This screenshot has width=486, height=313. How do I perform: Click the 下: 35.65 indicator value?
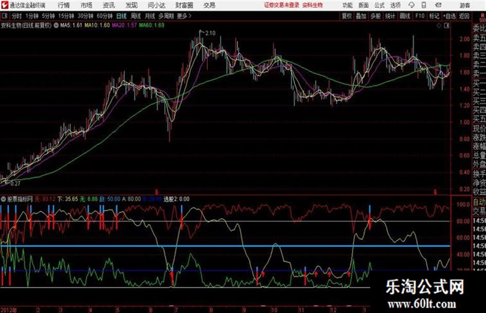tap(67, 199)
